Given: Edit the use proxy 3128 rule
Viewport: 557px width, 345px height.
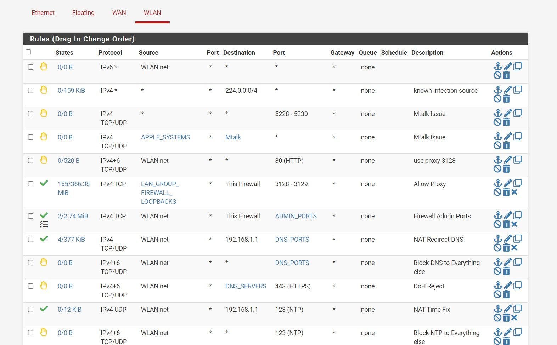Looking at the screenshot, I should click(x=508, y=160).
